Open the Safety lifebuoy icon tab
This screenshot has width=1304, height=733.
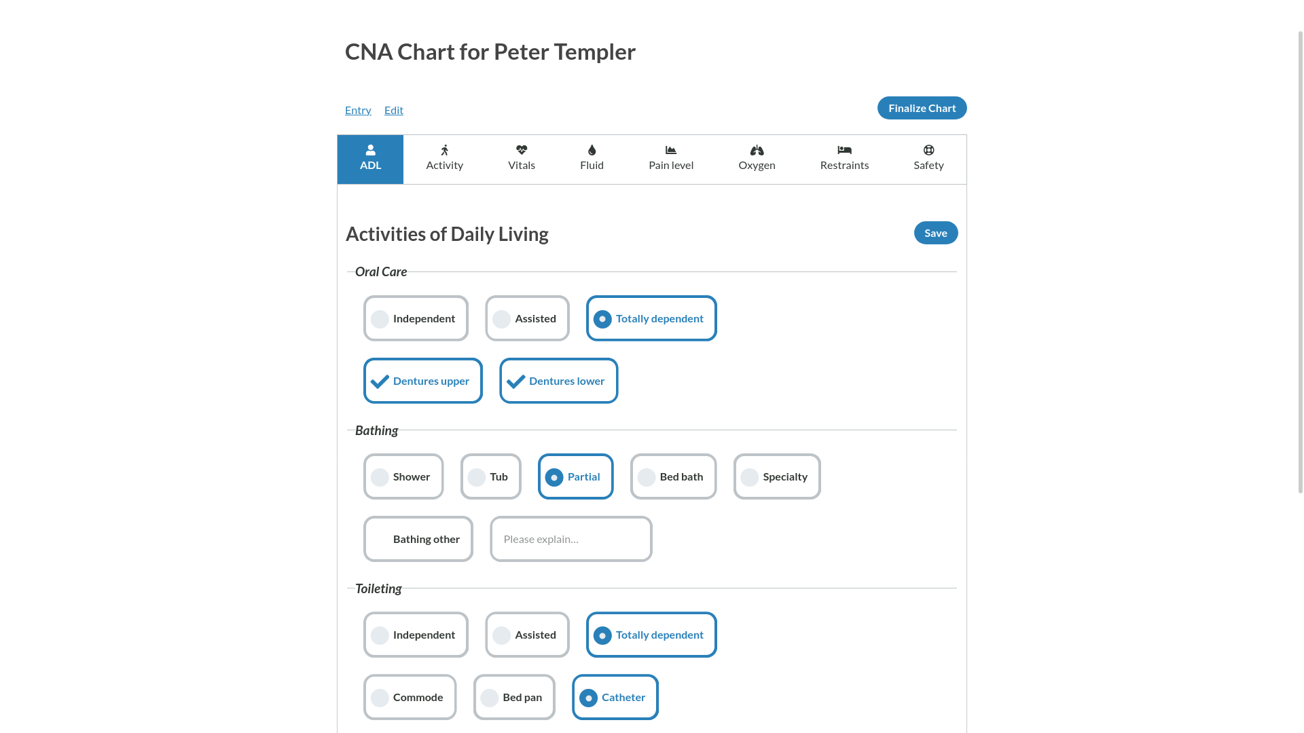tap(928, 150)
